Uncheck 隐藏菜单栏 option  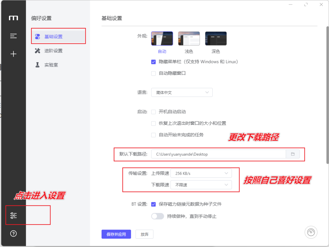click(x=154, y=62)
